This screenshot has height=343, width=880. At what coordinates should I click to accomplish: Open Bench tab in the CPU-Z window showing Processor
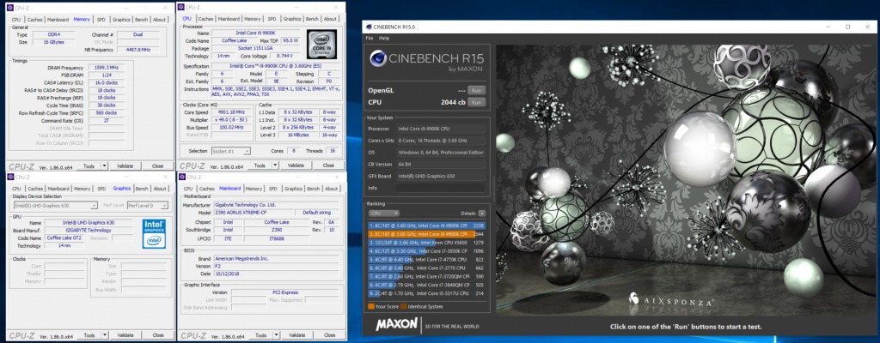(313, 19)
